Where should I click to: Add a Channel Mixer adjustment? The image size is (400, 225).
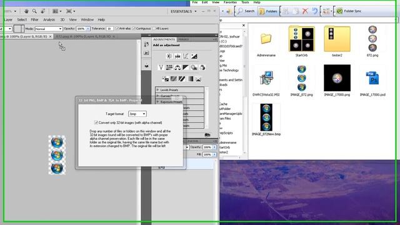[202, 67]
